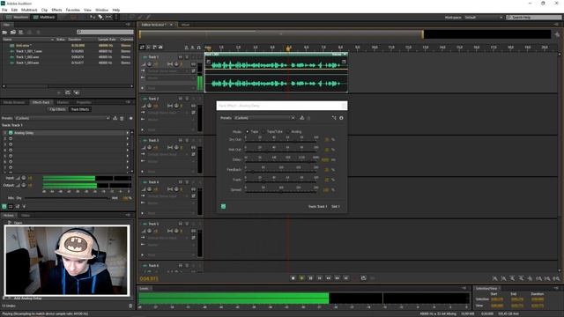Click Effects Rack favorite star icon

[130, 118]
